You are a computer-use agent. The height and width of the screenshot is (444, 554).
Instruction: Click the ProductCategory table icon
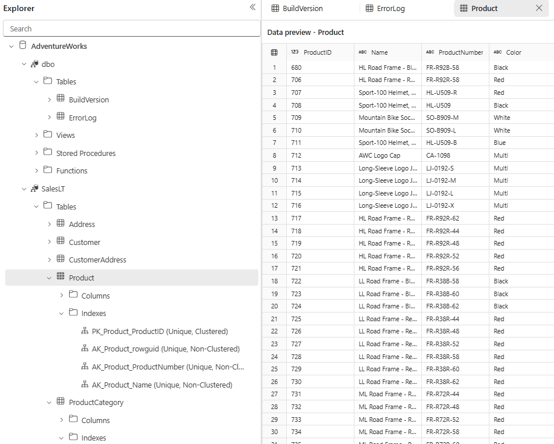coord(61,401)
